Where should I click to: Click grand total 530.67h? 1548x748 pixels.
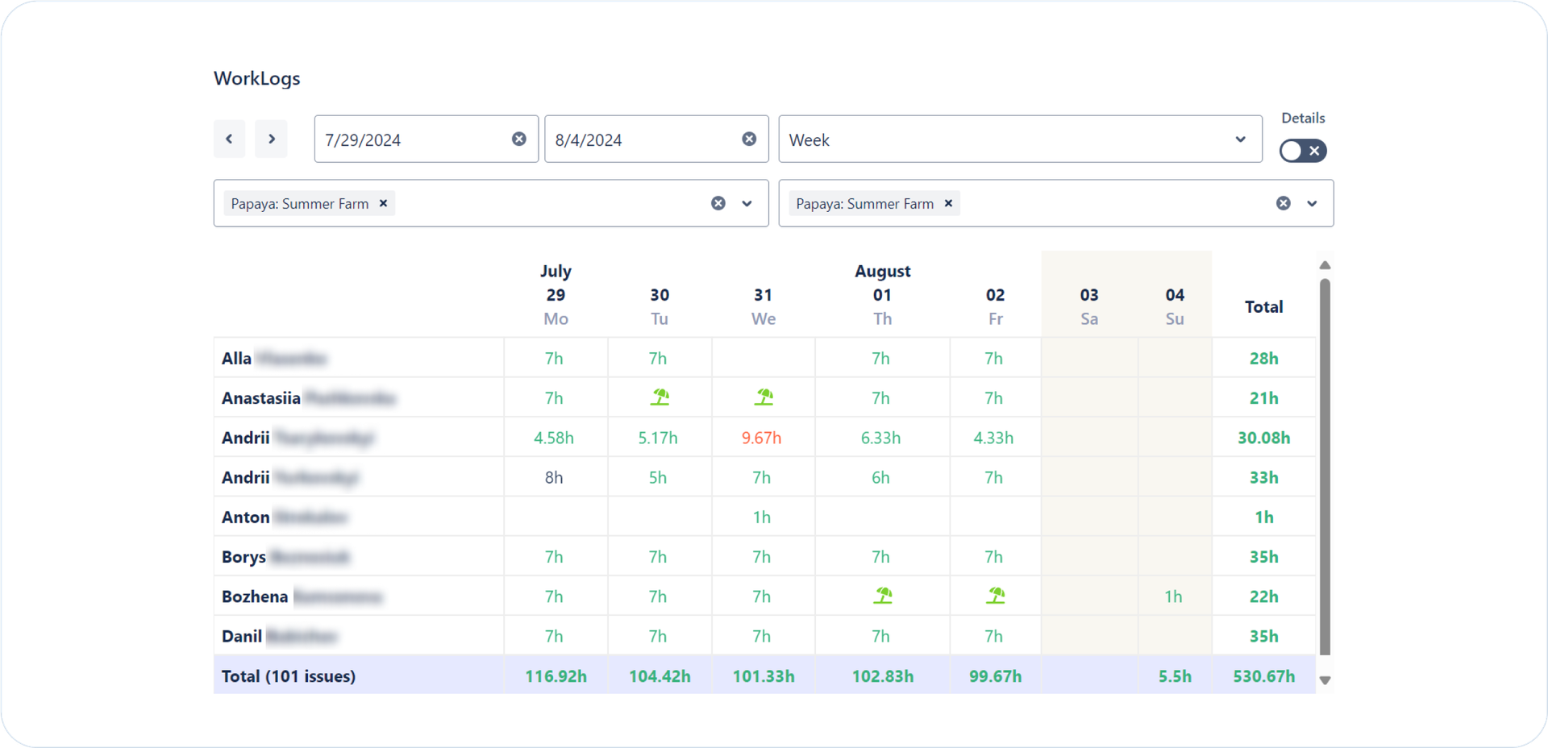[x=1264, y=676]
